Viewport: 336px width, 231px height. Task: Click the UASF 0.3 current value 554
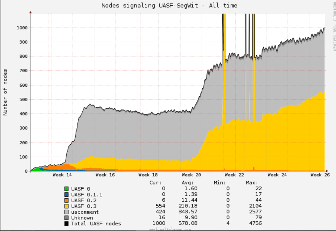click(x=160, y=206)
